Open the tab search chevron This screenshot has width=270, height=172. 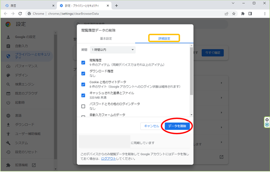click(x=233, y=3)
